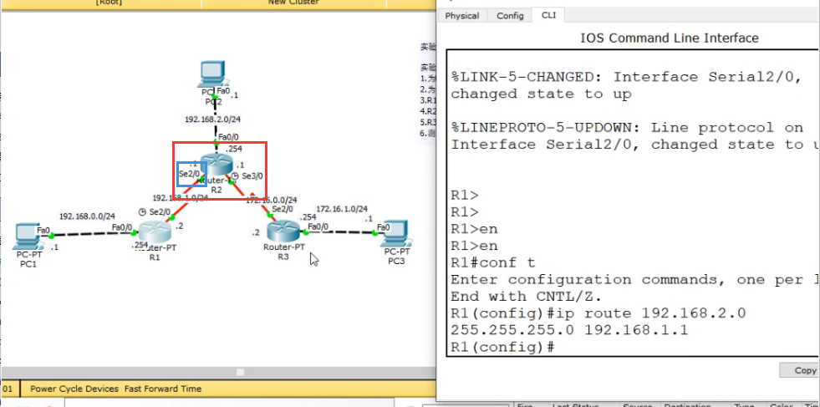Viewport: 820px width, 407px height.
Task: Click the Copy button in CLI window
Action: click(800, 370)
